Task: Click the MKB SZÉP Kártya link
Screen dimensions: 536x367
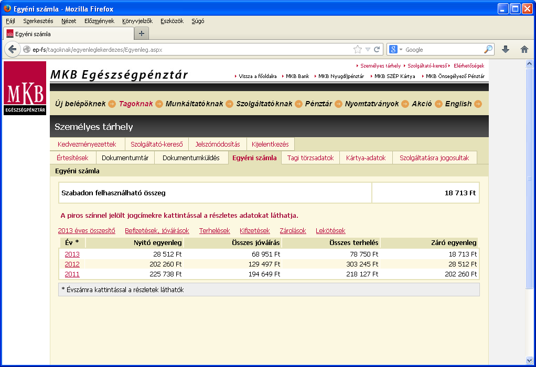Action: pos(395,76)
